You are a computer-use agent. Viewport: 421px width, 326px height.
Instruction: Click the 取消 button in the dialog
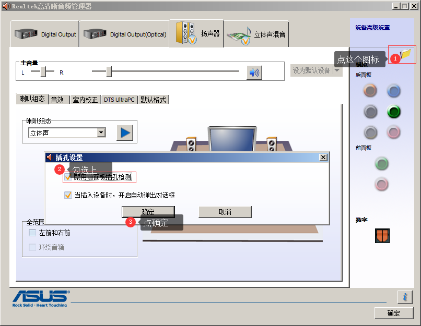225,212
